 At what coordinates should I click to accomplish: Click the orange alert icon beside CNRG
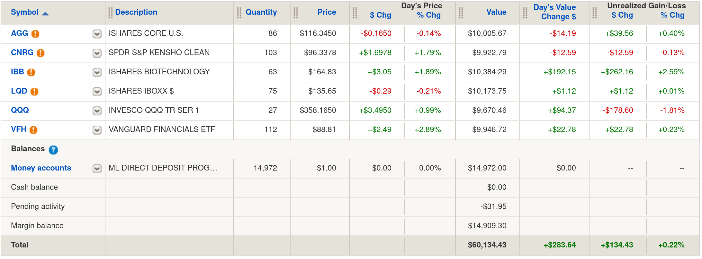(40, 53)
